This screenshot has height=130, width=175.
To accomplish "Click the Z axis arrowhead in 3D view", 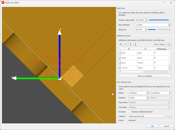I will pyautogui.click(x=60, y=32).
